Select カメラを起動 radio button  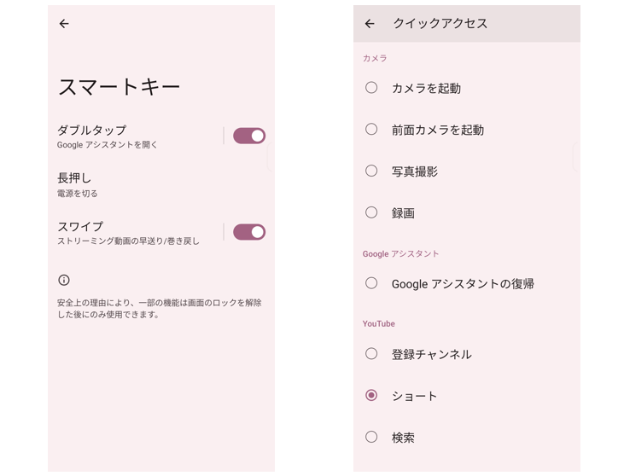(x=371, y=88)
